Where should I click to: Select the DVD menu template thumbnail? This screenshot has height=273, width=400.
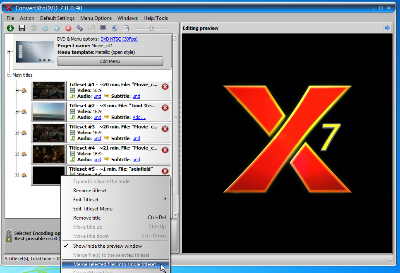35,52
